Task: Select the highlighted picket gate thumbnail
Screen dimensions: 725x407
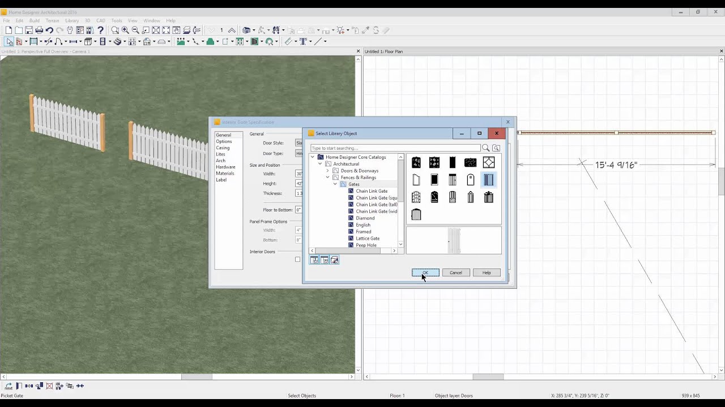Action: (489, 180)
